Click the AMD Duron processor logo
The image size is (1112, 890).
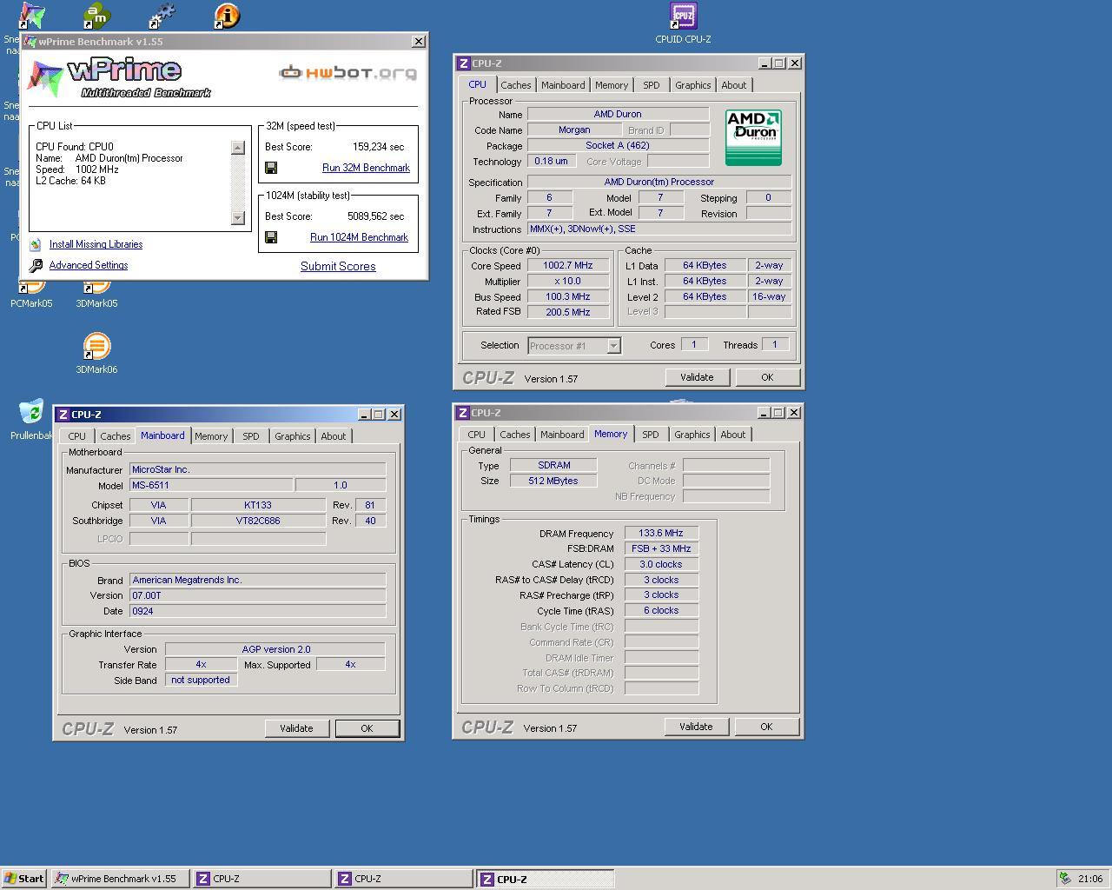point(753,137)
